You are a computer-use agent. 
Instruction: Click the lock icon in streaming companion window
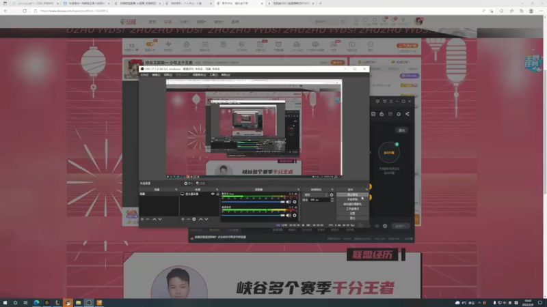tap(382, 114)
